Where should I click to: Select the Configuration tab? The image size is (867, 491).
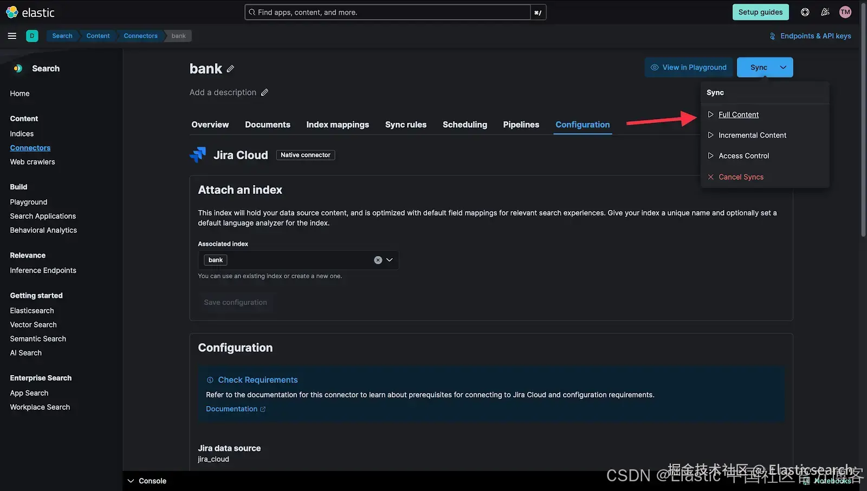583,125
